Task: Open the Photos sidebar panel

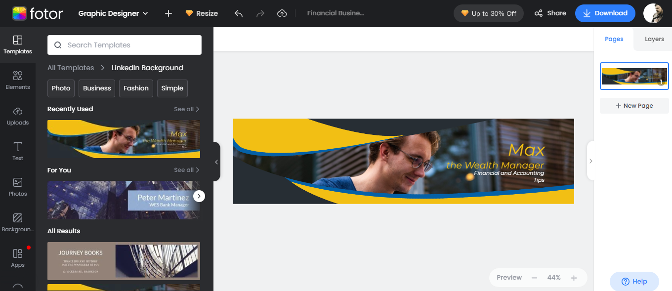Action: [18, 187]
